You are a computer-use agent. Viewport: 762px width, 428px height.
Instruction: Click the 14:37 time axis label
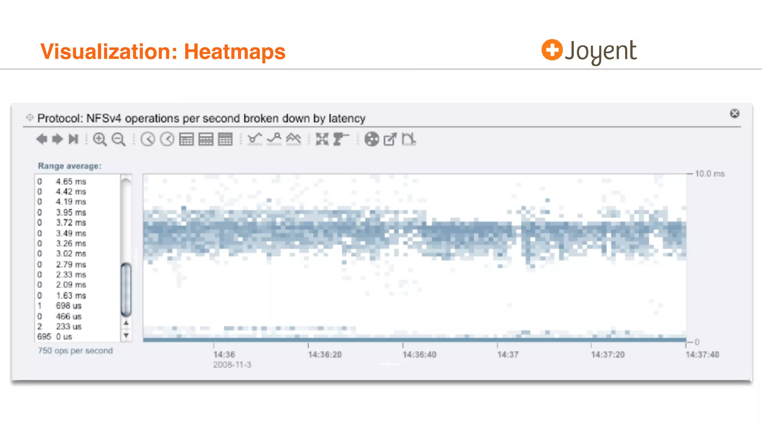[508, 354]
